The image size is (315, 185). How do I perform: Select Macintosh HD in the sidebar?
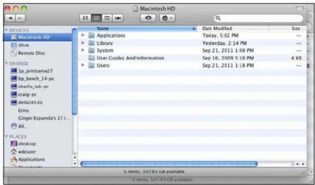click(x=38, y=37)
